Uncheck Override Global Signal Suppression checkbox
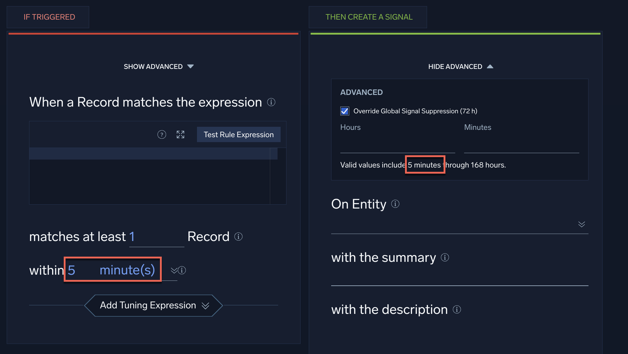This screenshot has width=628, height=354. click(x=345, y=111)
